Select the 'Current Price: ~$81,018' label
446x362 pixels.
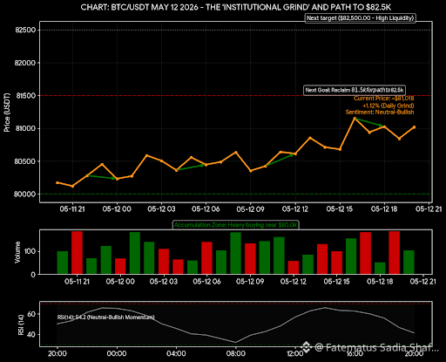[383, 99]
